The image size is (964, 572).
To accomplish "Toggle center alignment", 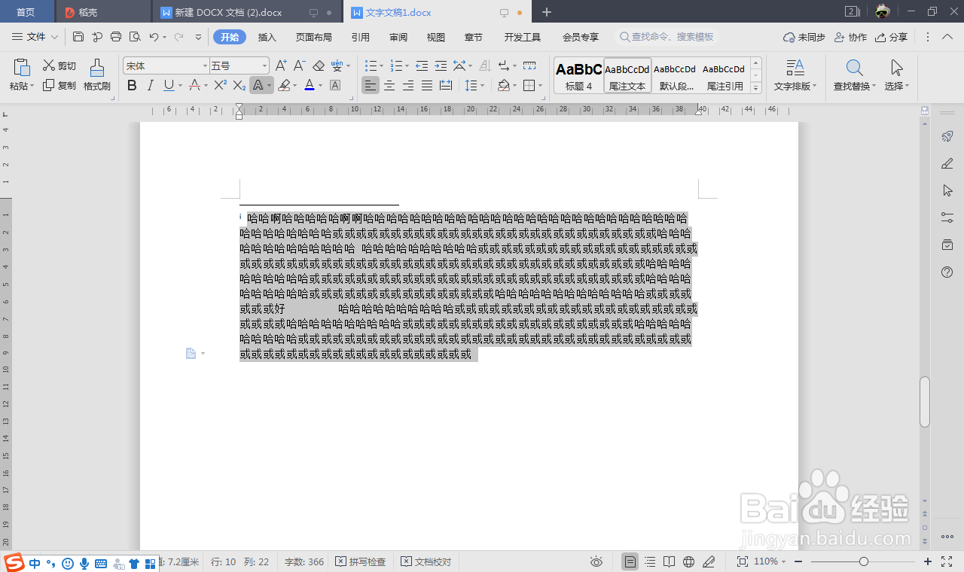I will click(389, 85).
